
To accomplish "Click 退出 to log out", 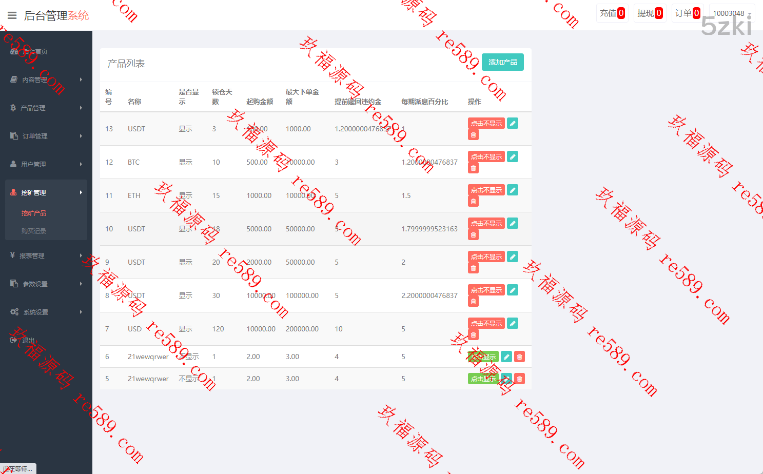I will (x=28, y=340).
